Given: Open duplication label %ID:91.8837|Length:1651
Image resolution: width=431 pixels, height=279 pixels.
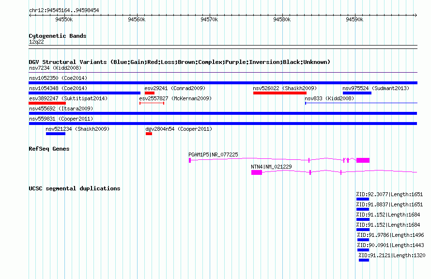Looking at the screenshot, I should [389, 204].
